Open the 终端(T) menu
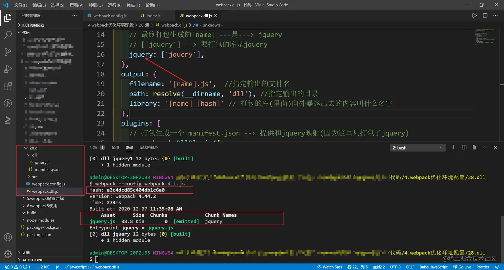This screenshot has width=504, height=270. pyautogui.click(x=134, y=5)
